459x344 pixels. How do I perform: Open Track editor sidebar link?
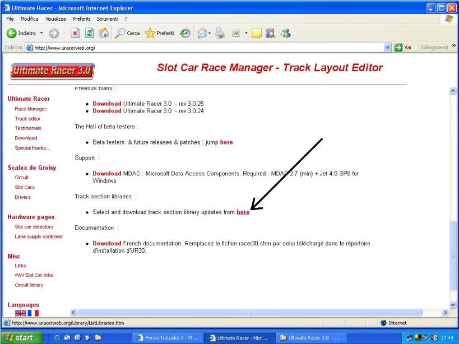27,119
